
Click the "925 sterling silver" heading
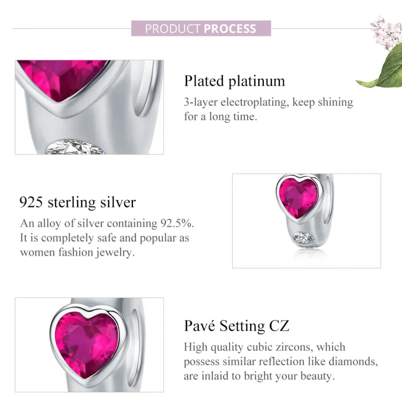[78, 202]
